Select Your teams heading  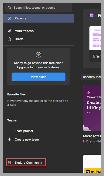click(x=24, y=31)
